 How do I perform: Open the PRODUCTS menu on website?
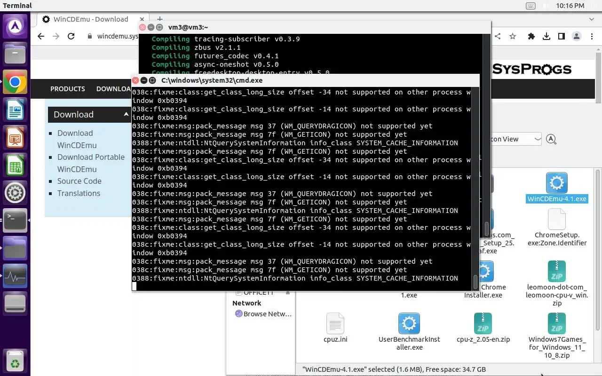(68, 89)
